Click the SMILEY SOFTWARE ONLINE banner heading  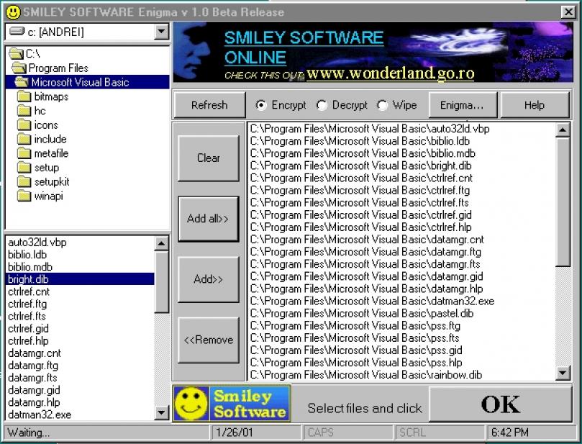(304, 47)
